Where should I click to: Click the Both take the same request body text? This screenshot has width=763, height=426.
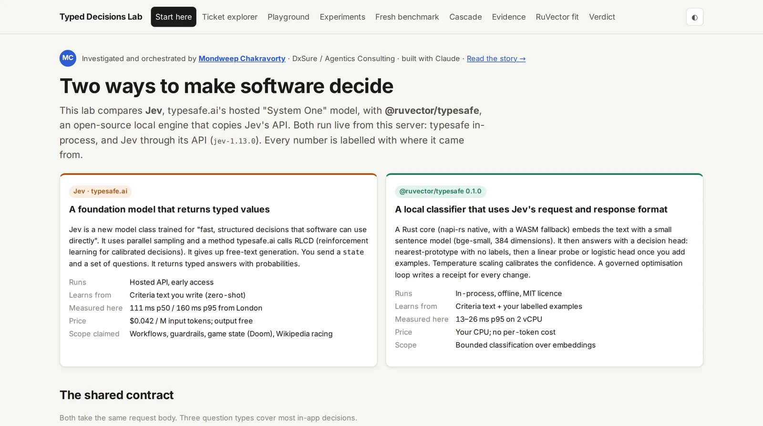208,418
